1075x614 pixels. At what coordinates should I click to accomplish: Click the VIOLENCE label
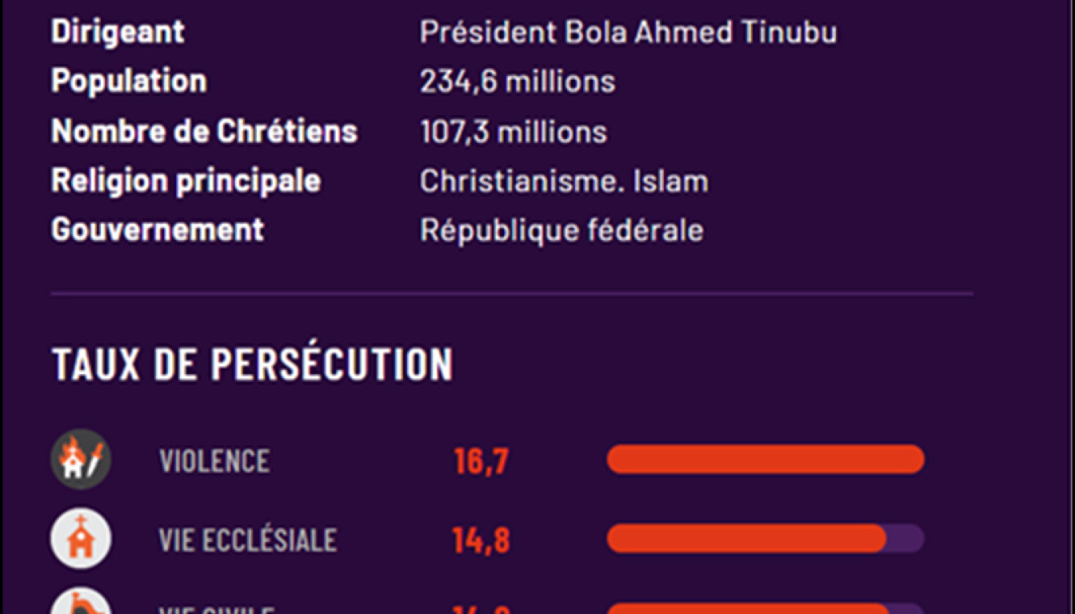tap(214, 461)
